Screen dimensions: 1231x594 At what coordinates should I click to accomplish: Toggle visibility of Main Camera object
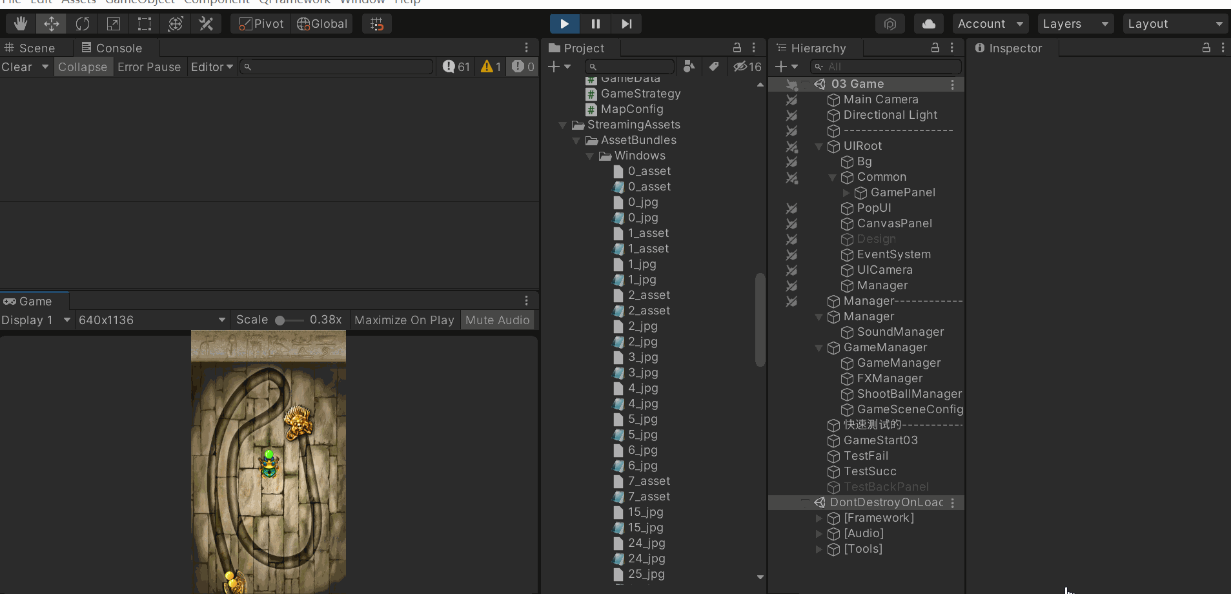point(791,99)
